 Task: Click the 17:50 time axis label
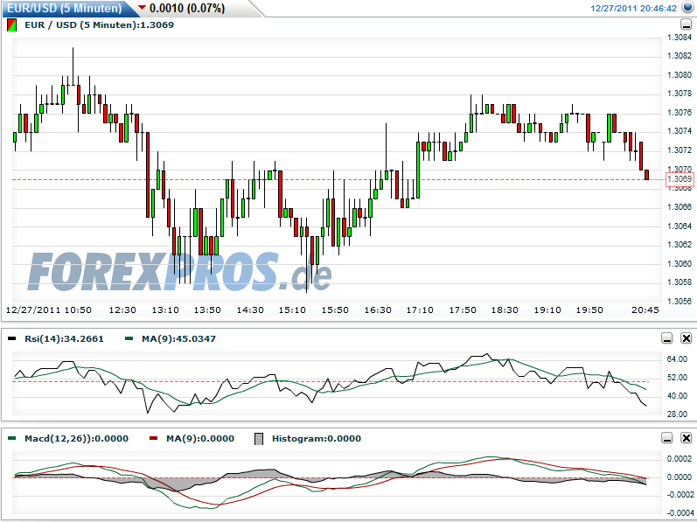point(463,310)
